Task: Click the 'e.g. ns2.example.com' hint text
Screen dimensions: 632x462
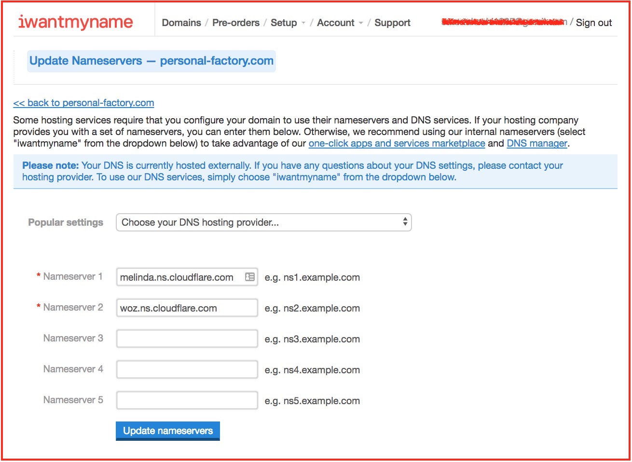Action: click(312, 308)
